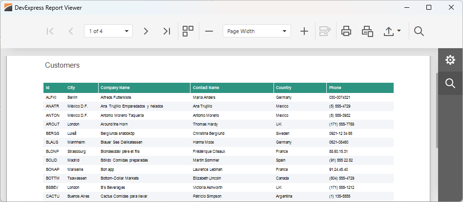Click the BLONP id cell
This screenshot has height=202, width=463.
click(53, 151)
